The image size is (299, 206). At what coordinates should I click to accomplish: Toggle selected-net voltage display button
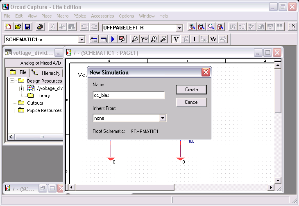(x=185, y=39)
